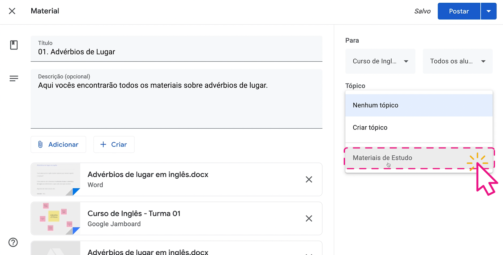Open the Advérbios de lugar em inglês.docx Word attachment
The width and height of the screenshot is (503, 255).
(x=177, y=179)
